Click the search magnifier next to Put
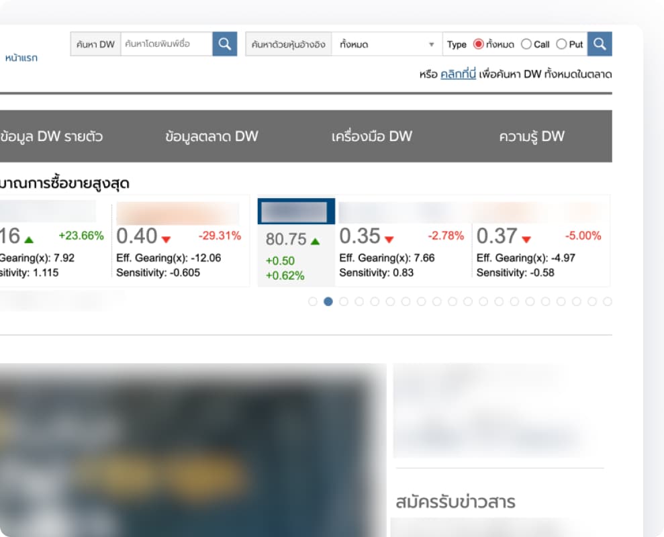The image size is (664, 537). [x=600, y=44]
